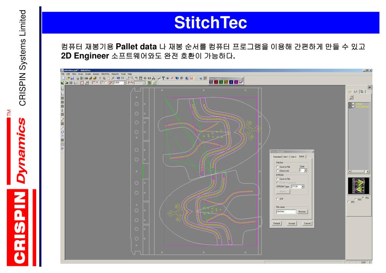Click the green check icon in second toolbar row

pyautogui.click(x=154, y=83)
